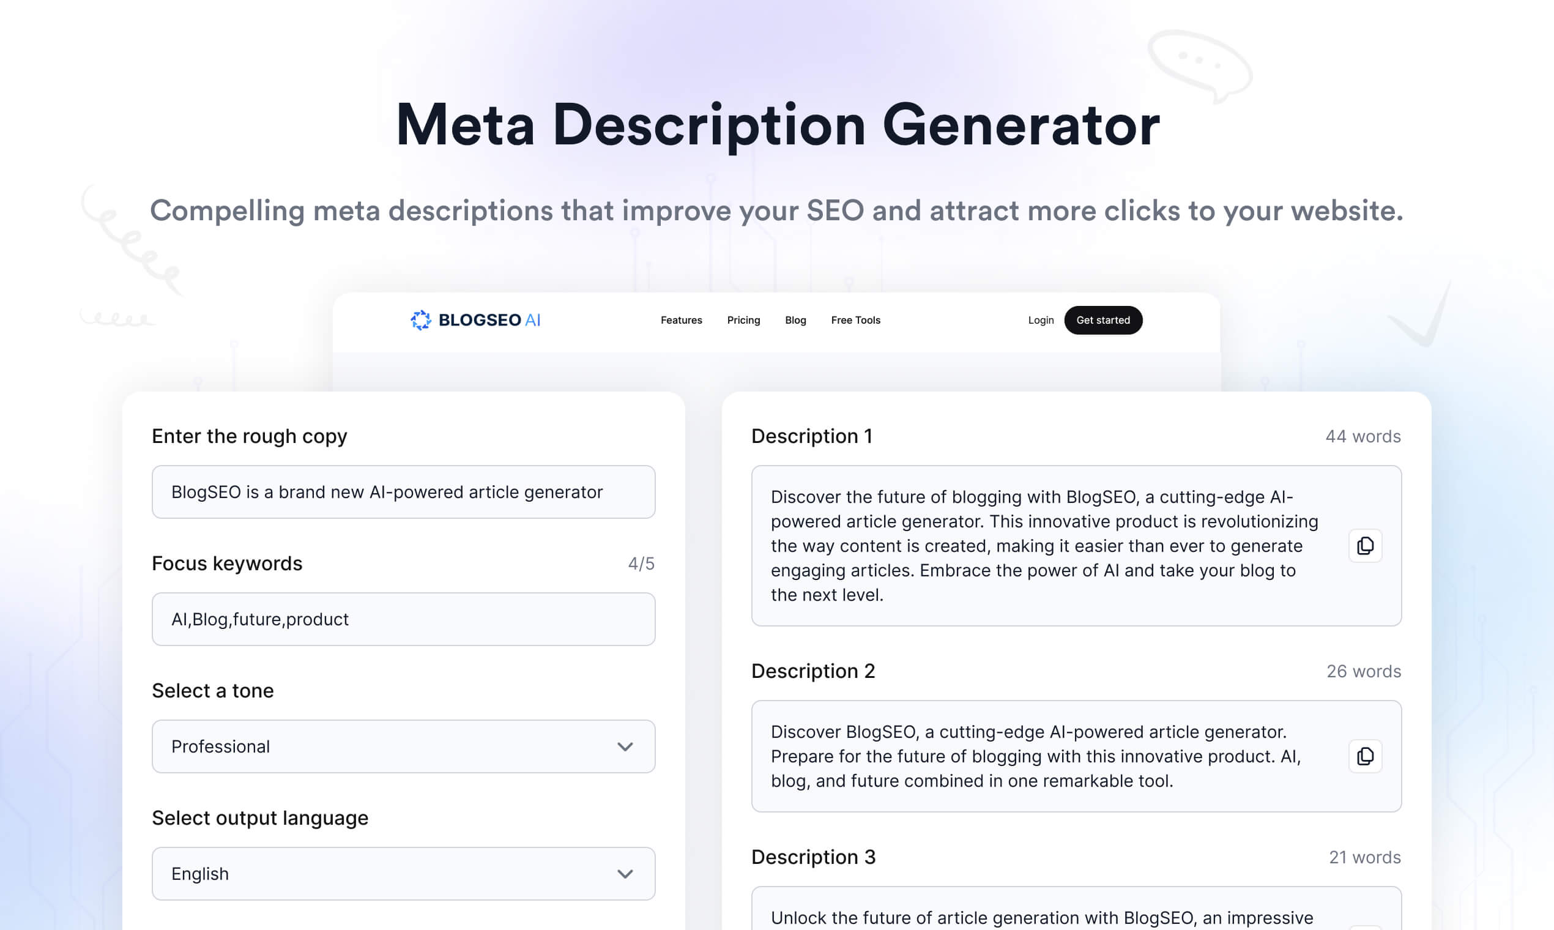Open the Select output language dropdown
This screenshot has width=1554, height=930.
[403, 874]
